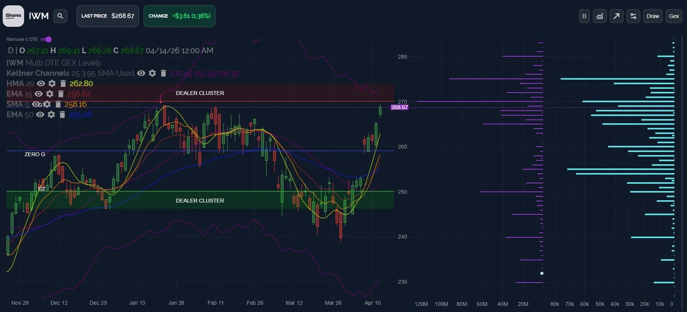Toggle the Remove 0 DTE switch

(x=46, y=39)
